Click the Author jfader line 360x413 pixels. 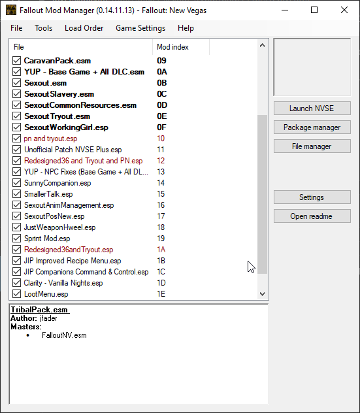click(34, 318)
